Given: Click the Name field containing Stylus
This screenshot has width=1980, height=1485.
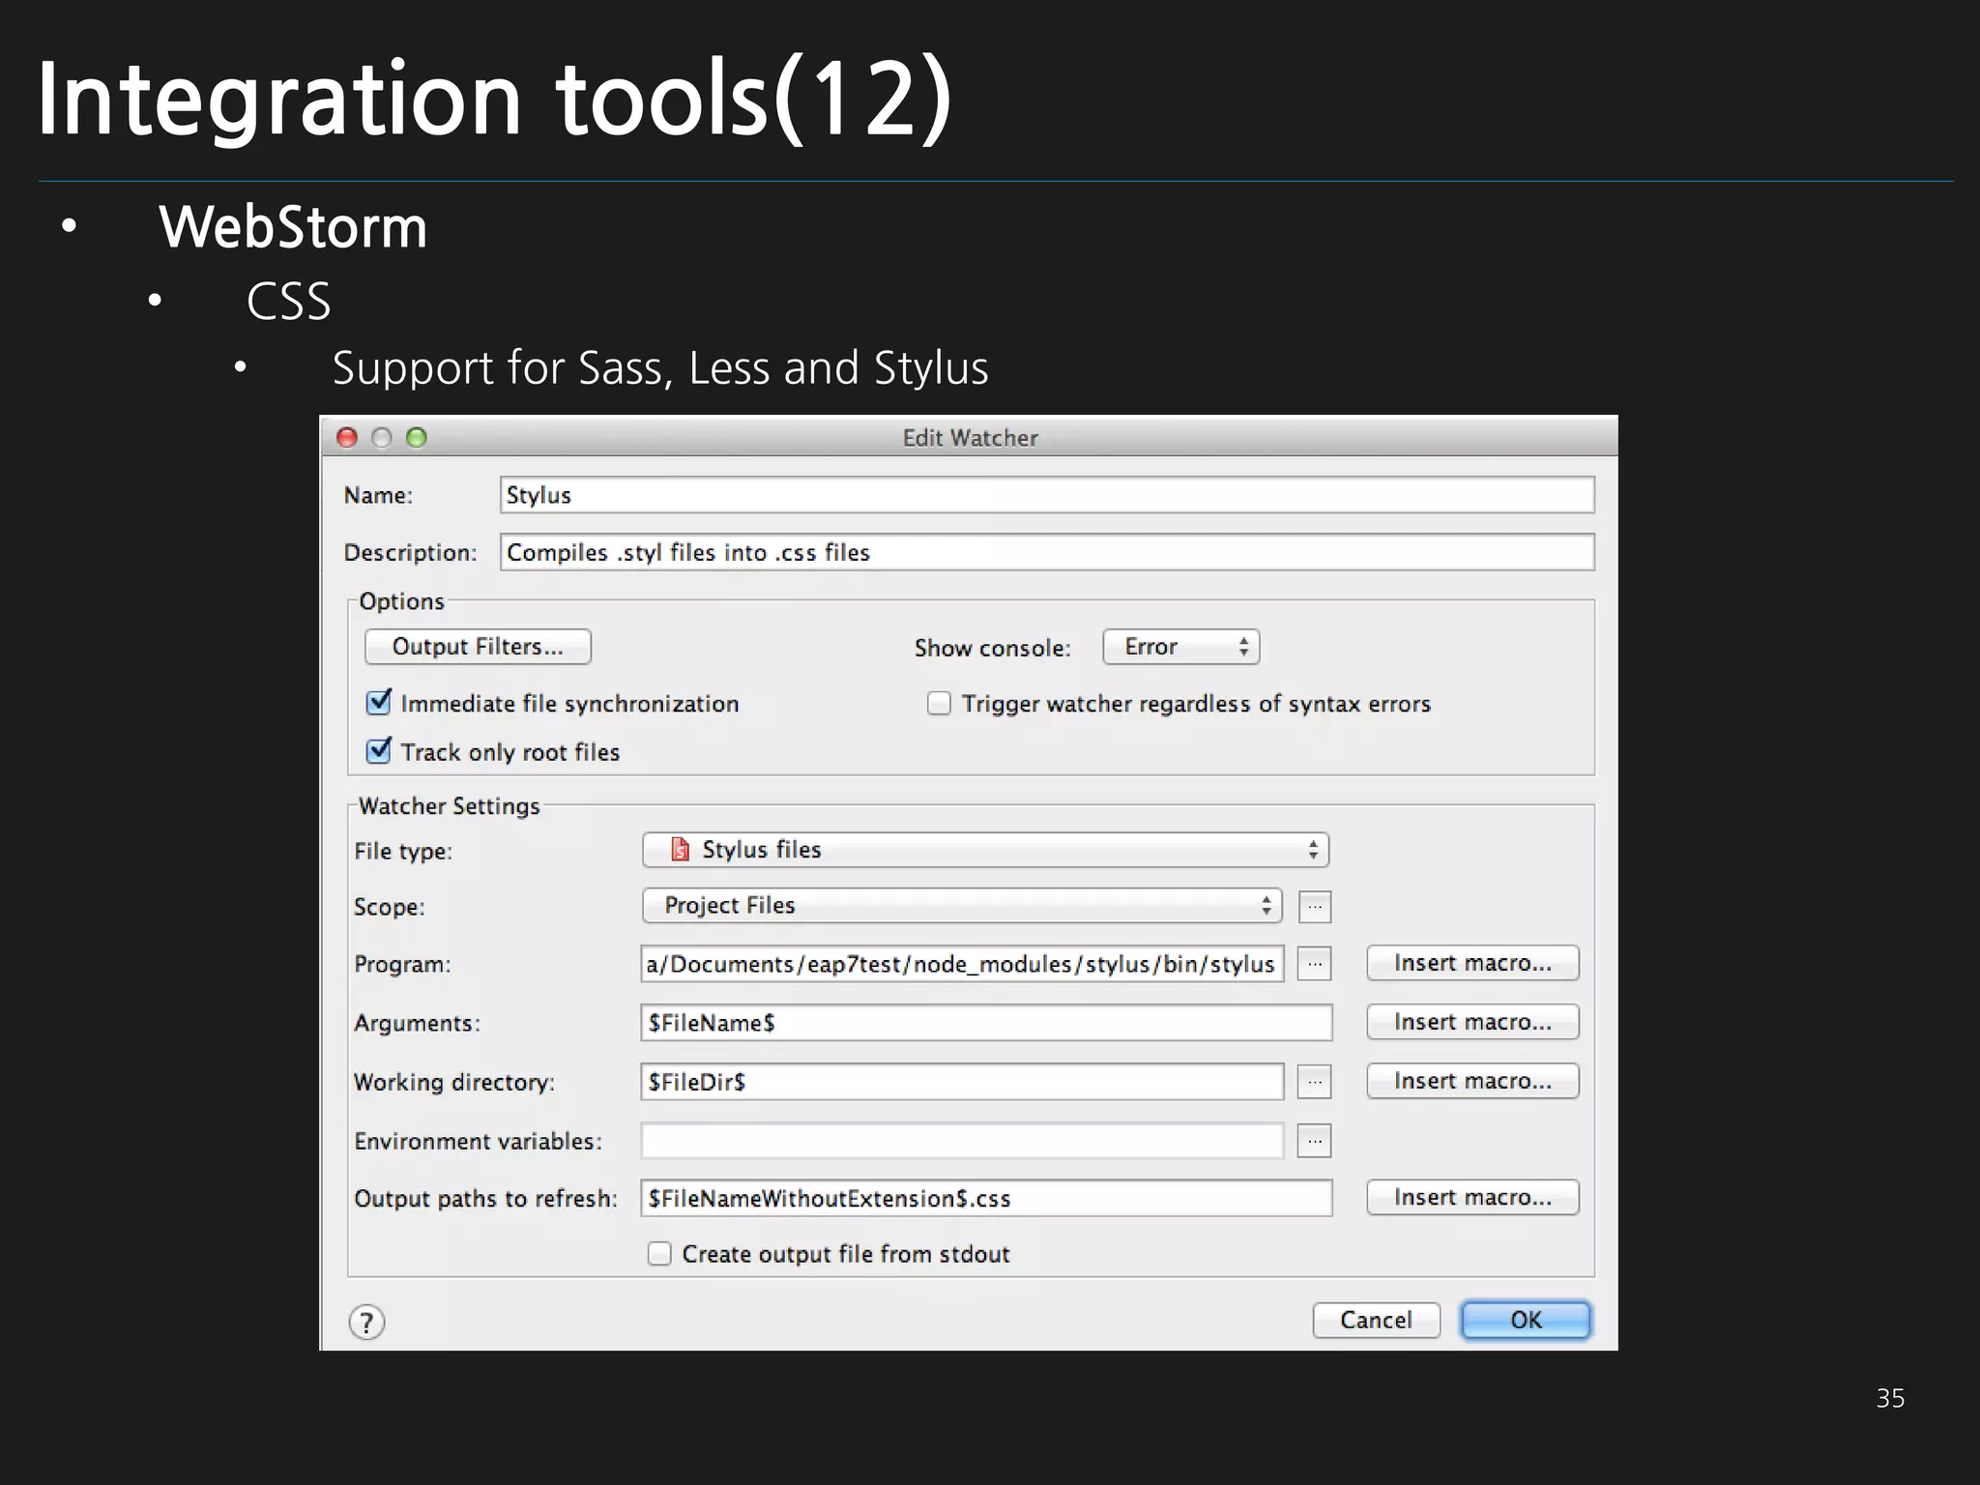Looking at the screenshot, I should click(1047, 495).
